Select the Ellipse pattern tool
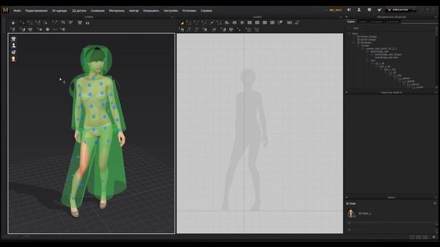This screenshot has height=247, width=440. pyautogui.click(x=242, y=23)
